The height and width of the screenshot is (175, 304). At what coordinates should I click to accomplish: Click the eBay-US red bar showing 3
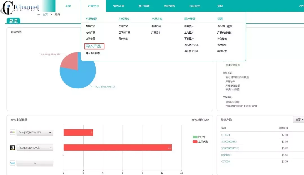pos(78,132)
